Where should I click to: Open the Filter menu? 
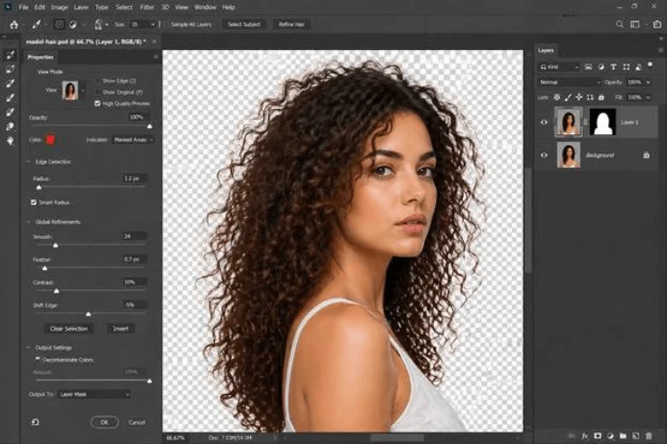tap(147, 7)
